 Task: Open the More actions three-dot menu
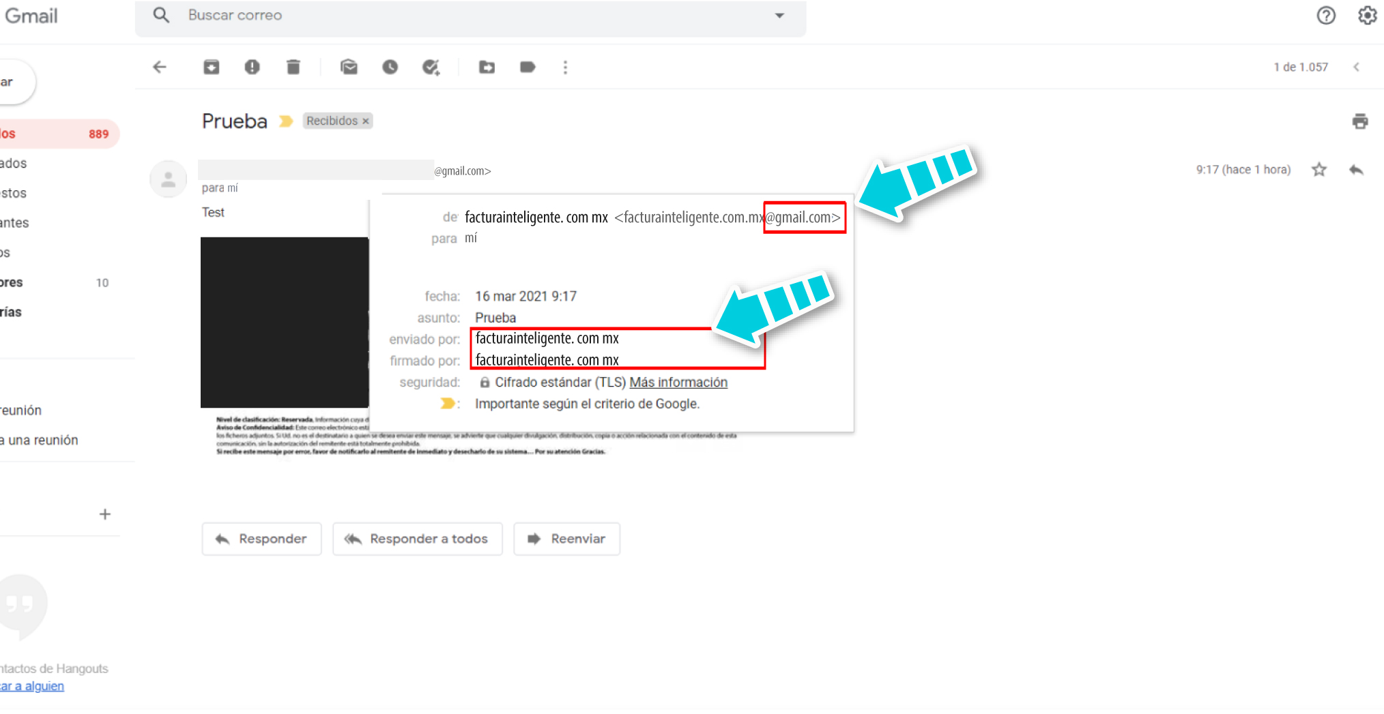point(565,67)
